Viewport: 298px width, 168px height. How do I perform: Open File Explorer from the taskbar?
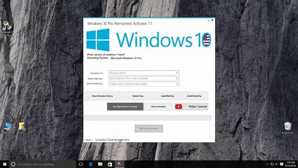(100, 164)
